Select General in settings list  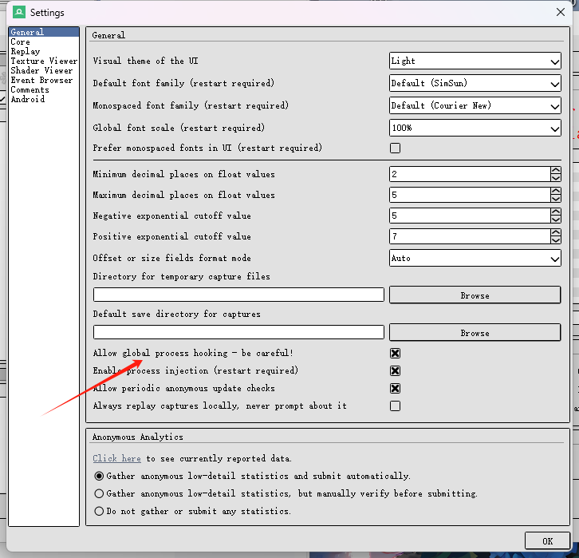tap(44, 32)
